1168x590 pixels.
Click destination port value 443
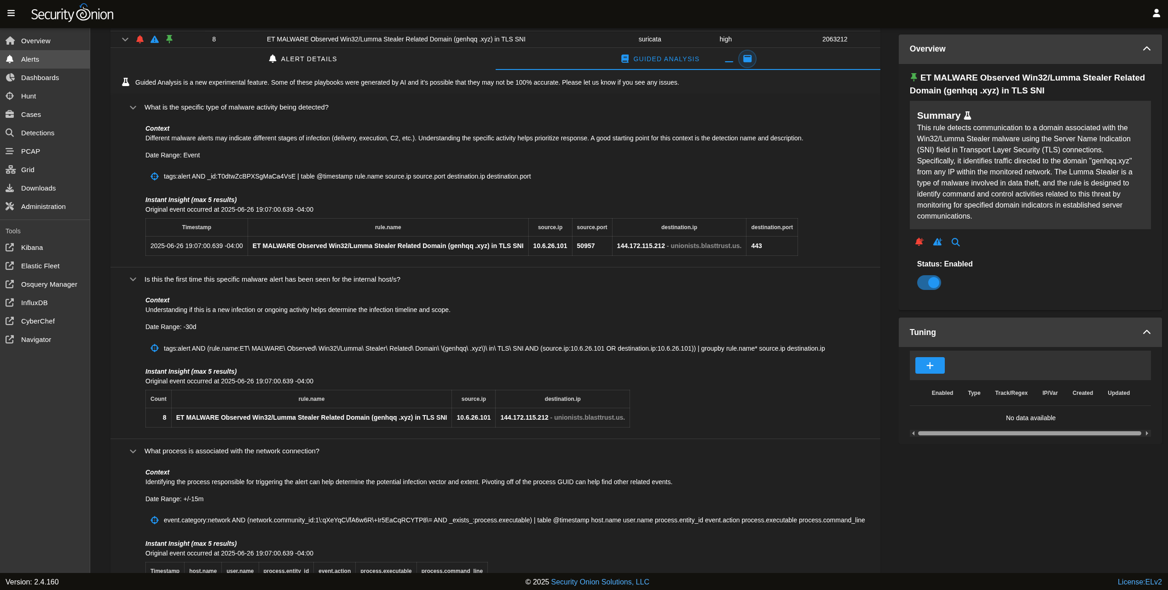[x=756, y=246]
